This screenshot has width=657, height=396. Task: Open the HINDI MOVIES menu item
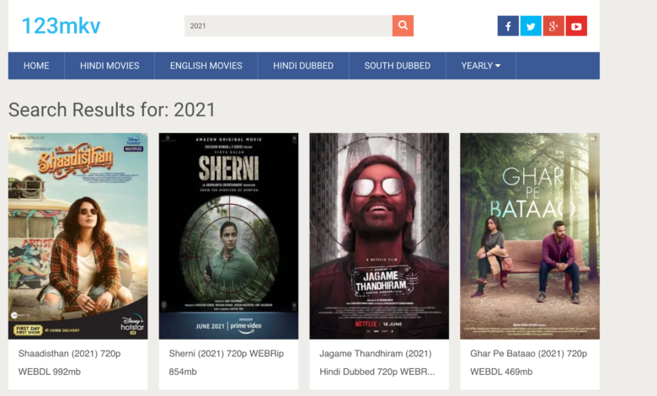tap(109, 66)
